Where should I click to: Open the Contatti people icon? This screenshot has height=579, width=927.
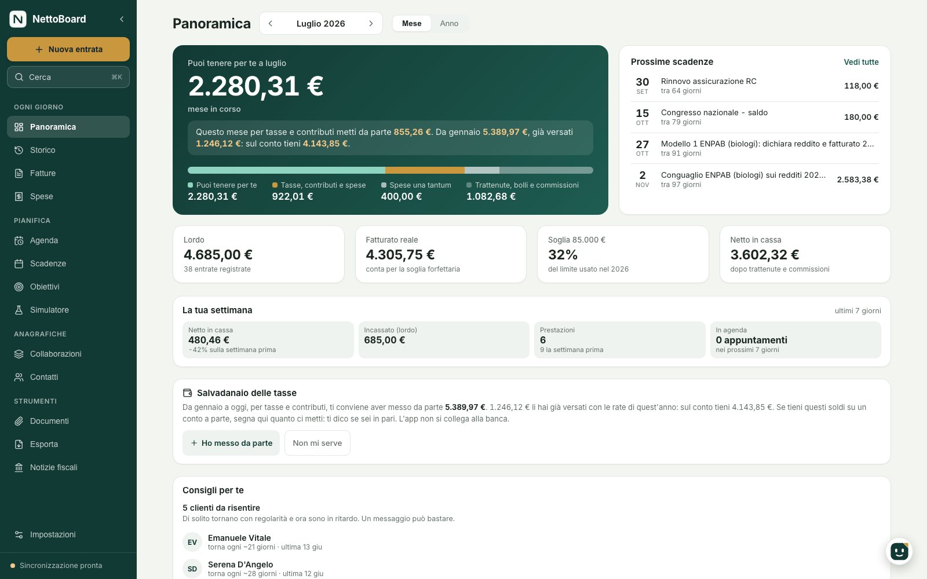[x=19, y=377]
